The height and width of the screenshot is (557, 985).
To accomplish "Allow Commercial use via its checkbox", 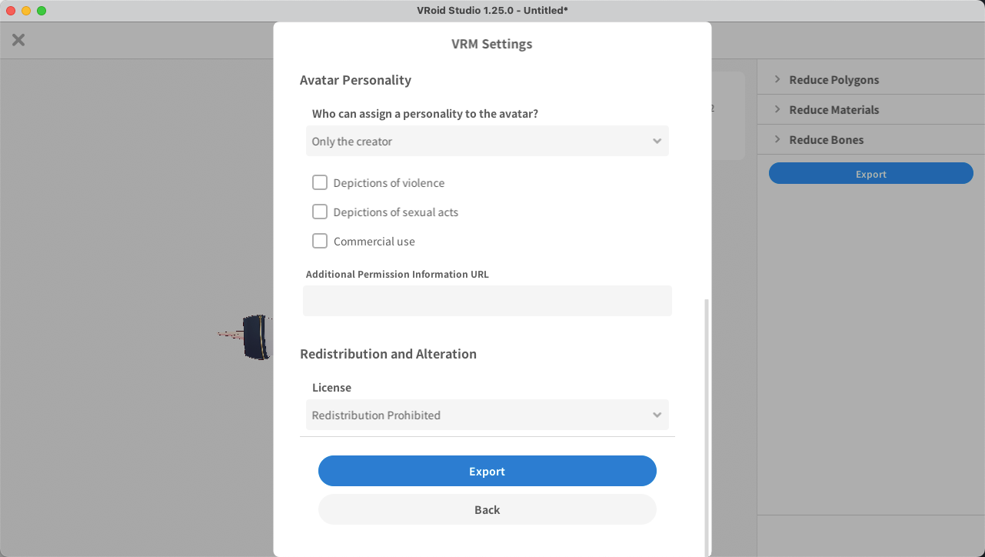I will [x=320, y=242].
